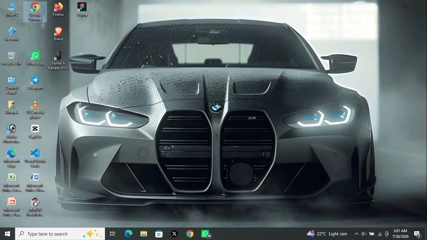Check battery status in system tray
The image size is (427, 240).
(371, 234)
